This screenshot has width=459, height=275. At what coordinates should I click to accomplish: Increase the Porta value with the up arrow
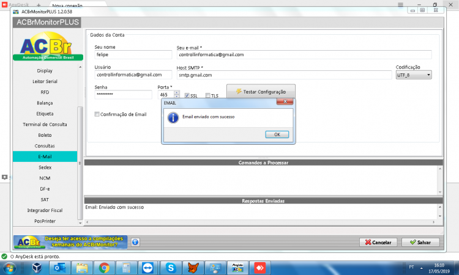[176, 93]
